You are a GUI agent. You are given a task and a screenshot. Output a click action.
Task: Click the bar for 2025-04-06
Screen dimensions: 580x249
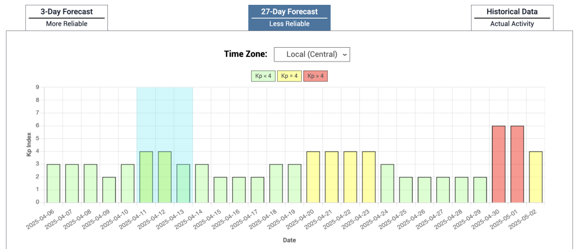point(53,183)
